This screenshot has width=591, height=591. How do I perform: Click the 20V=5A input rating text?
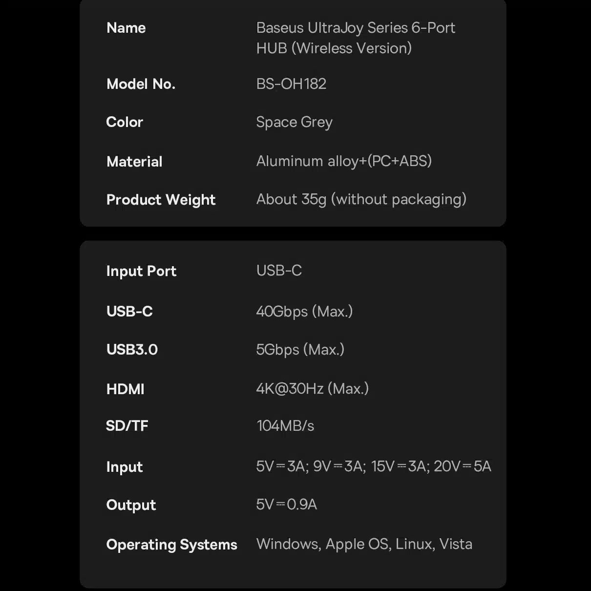pos(462,466)
